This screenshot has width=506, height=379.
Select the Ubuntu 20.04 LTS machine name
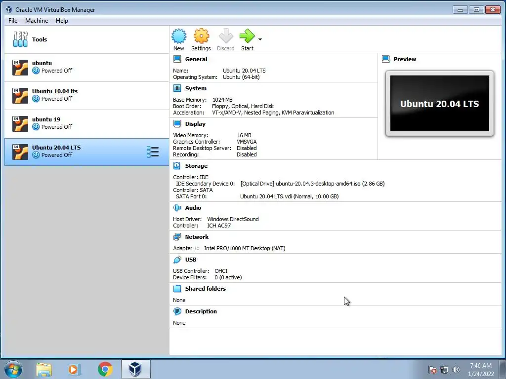56,148
